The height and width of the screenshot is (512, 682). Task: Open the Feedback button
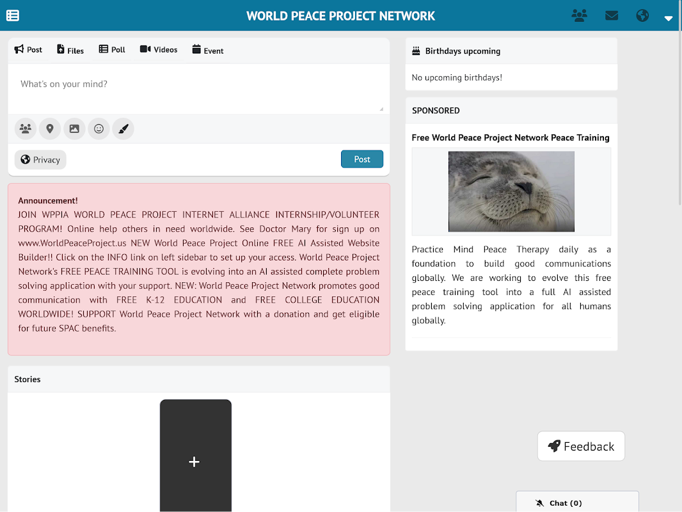581,446
